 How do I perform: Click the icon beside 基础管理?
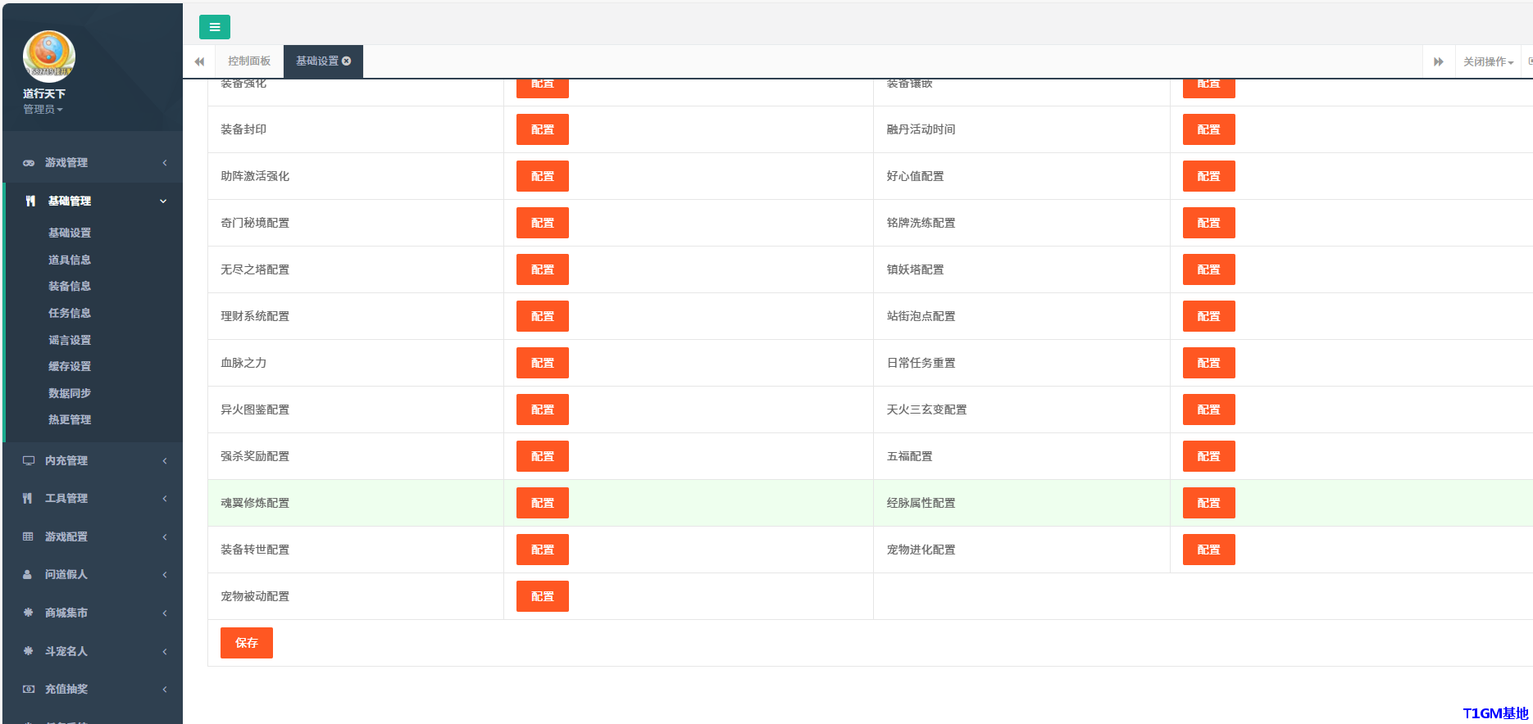[30, 201]
